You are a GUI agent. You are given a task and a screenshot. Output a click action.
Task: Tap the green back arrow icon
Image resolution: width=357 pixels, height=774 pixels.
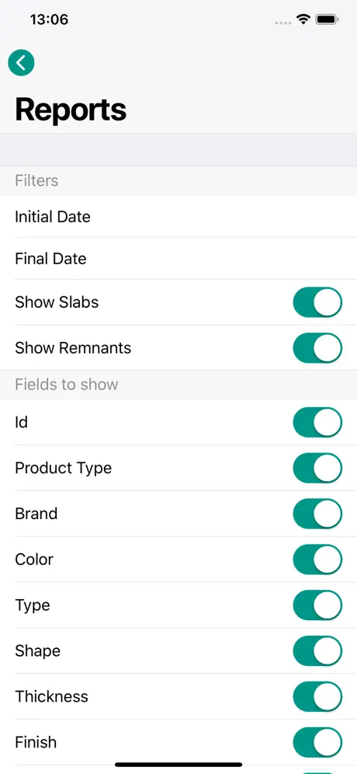[21, 63]
